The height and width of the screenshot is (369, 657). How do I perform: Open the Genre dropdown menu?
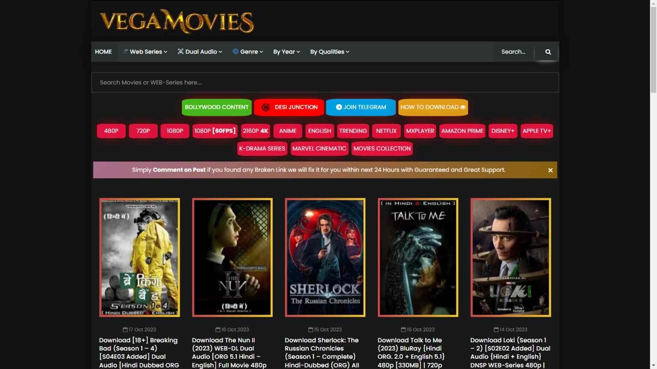(248, 52)
